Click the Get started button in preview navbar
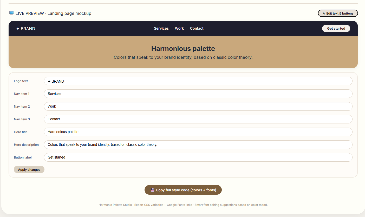Image resolution: width=365 pixels, height=217 pixels. point(336,28)
